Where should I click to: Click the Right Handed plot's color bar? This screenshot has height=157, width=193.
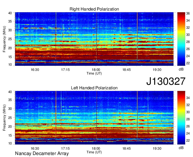click(x=181, y=39)
